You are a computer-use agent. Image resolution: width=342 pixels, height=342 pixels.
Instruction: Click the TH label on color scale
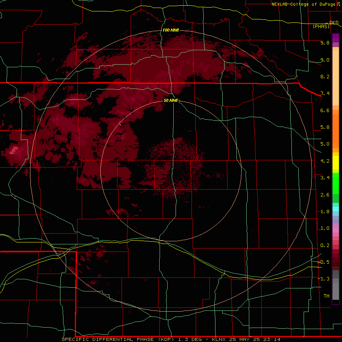[x=326, y=296]
